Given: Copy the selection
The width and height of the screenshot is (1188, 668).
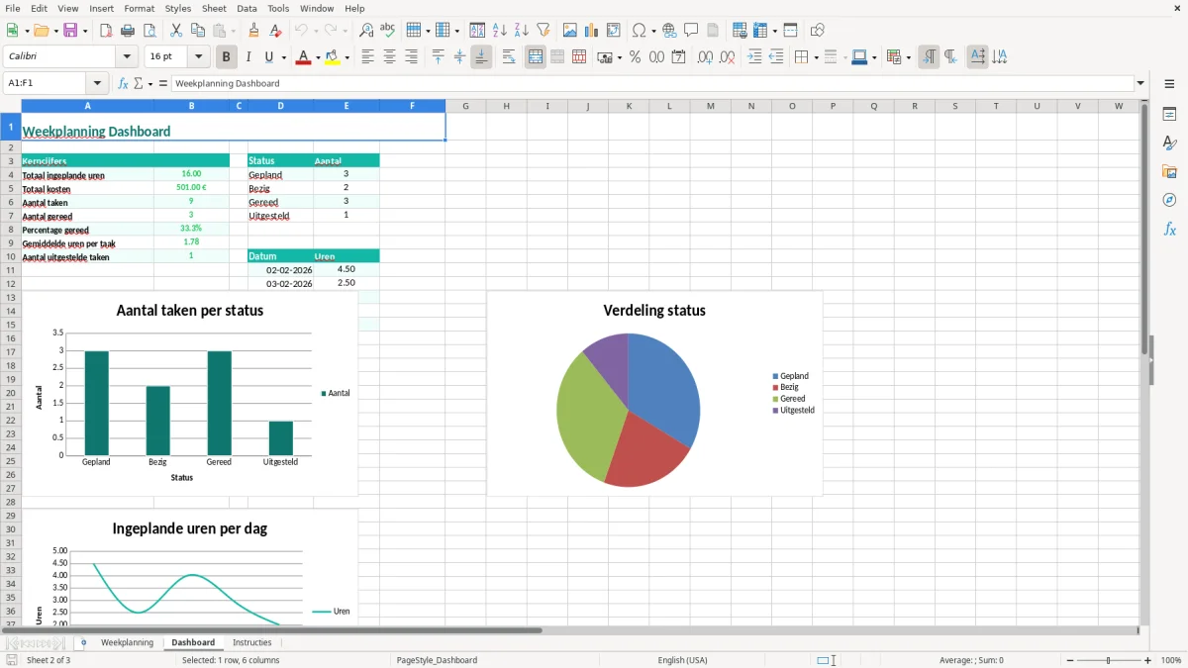Looking at the screenshot, I should tap(198, 31).
